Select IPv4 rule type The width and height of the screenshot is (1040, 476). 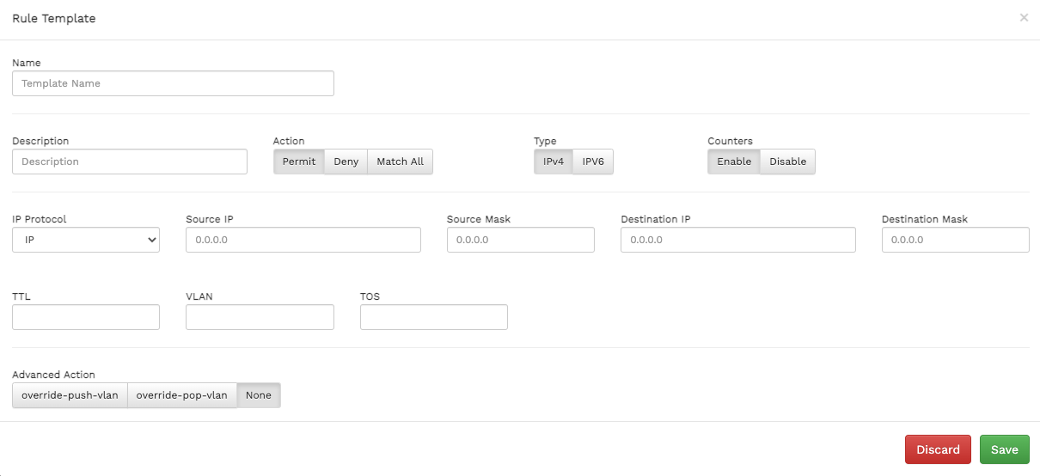(553, 162)
